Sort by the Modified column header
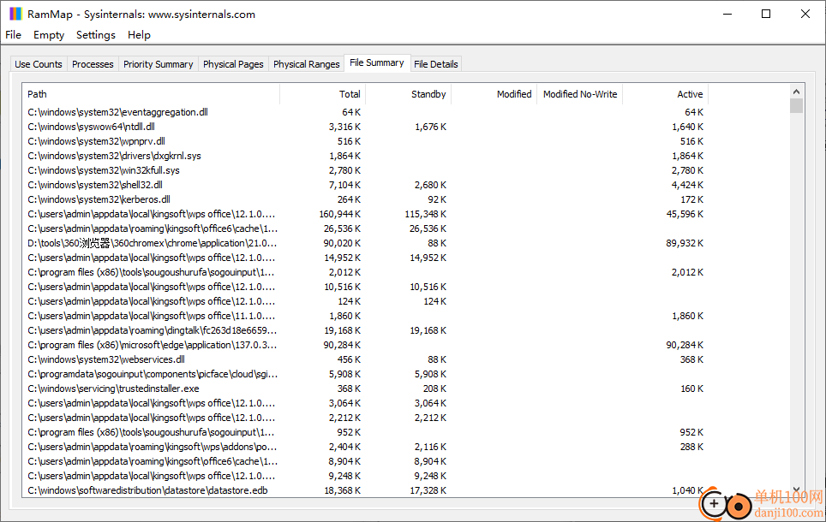This screenshot has width=826, height=522. 494,94
